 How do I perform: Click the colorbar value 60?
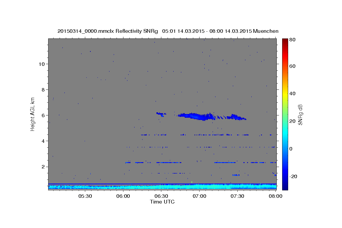[x=293, y=66]
